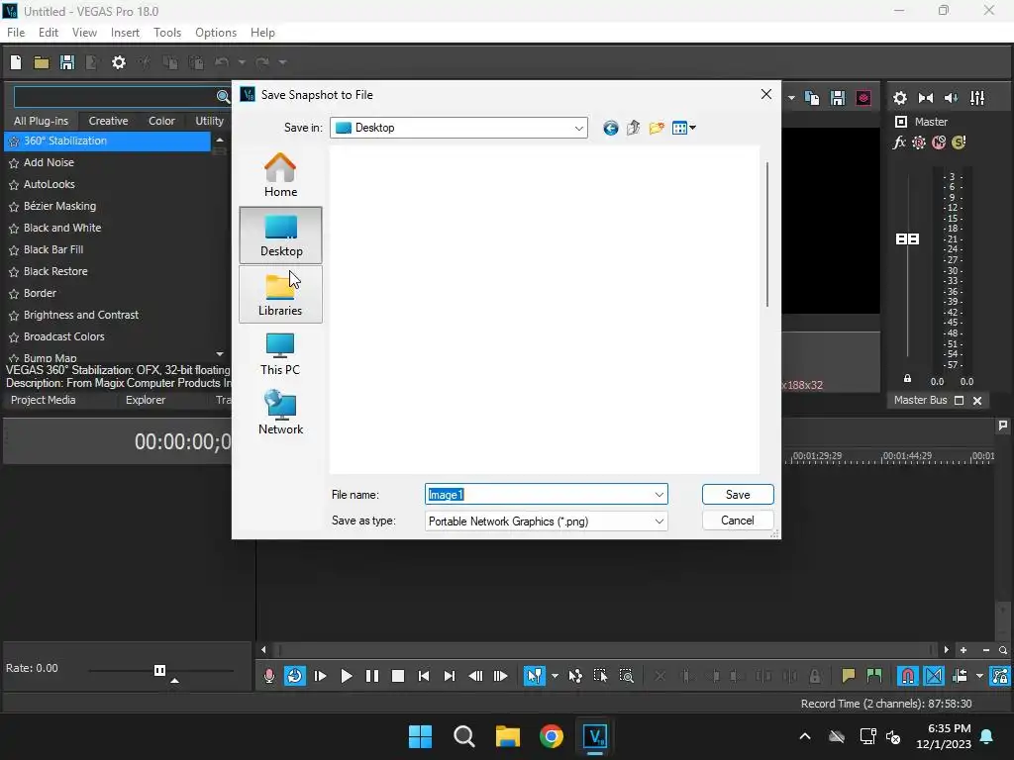Create a new project with the New icon
This screenshot has width=1014, height=760.
16,62
